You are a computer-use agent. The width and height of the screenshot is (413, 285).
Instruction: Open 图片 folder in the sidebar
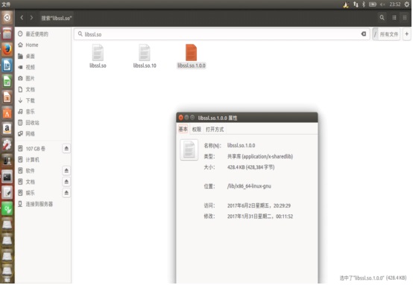[30, 78]
